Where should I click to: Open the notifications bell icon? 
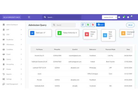coord(124,17)
